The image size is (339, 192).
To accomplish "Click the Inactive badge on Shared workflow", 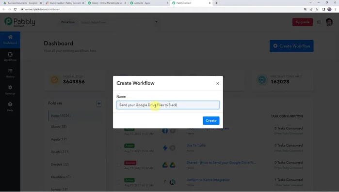I will tap(130, 163).
